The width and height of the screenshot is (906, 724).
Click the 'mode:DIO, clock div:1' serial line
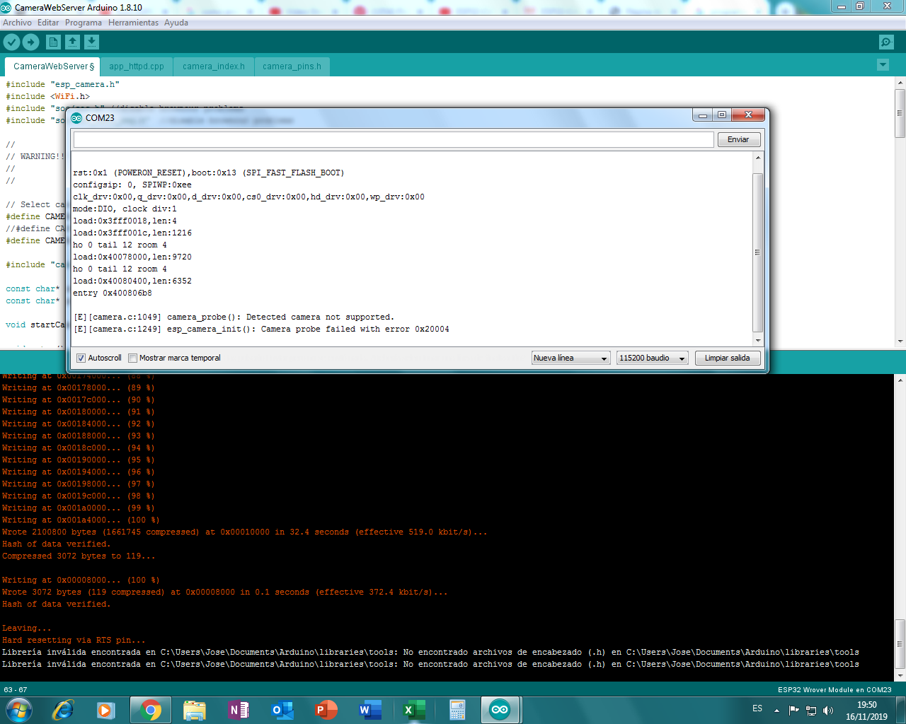point(125,209)
